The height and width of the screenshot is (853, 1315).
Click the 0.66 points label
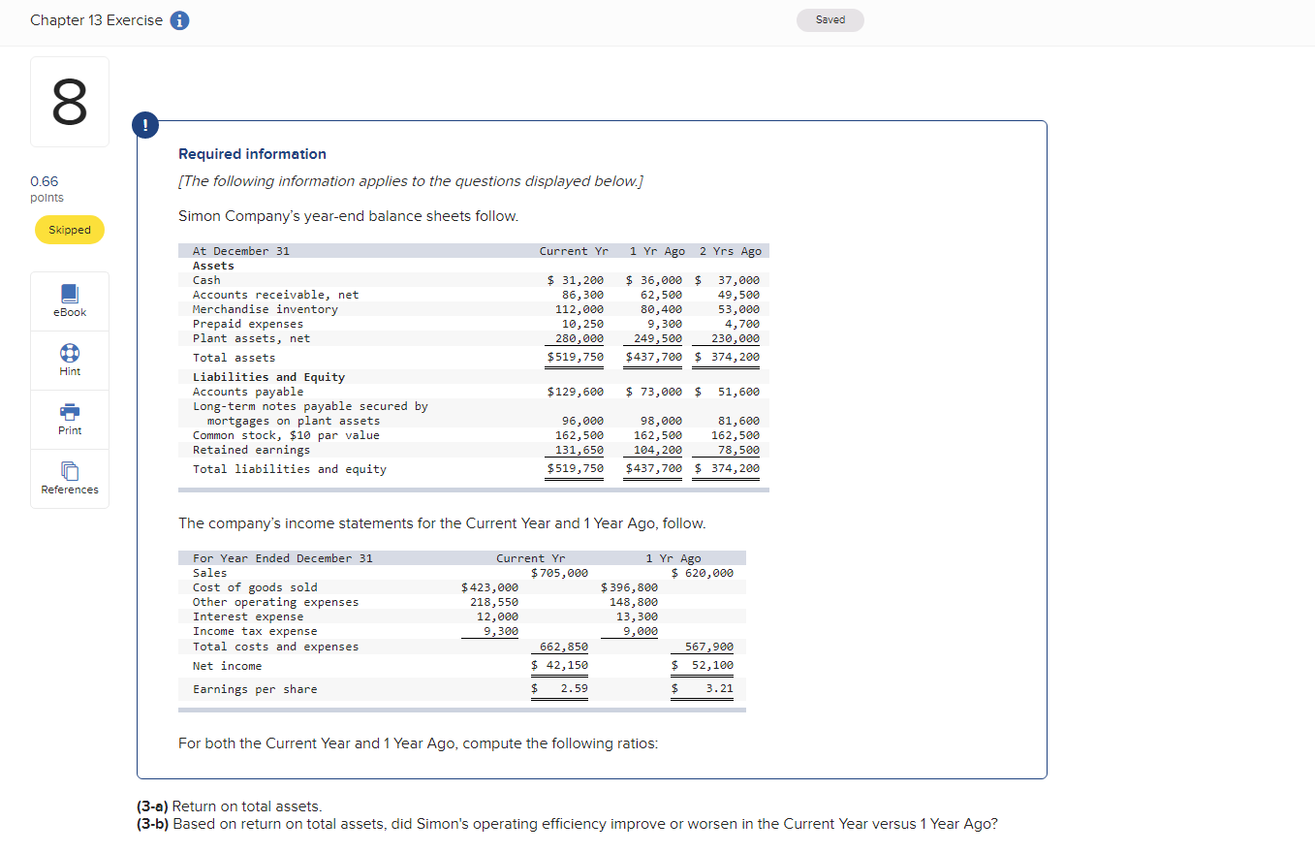[x=47, y=189]
